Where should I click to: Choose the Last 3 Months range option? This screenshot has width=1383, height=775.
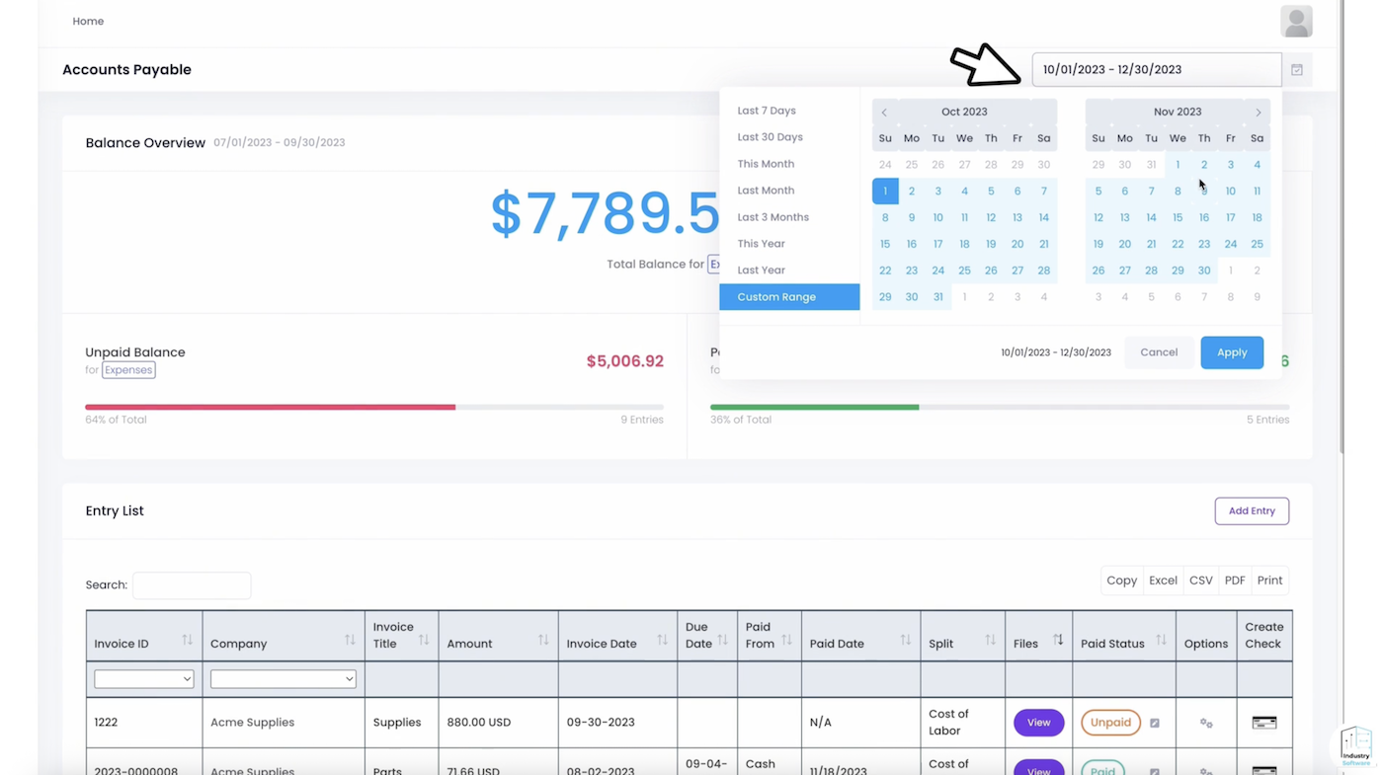coord(773,217)
